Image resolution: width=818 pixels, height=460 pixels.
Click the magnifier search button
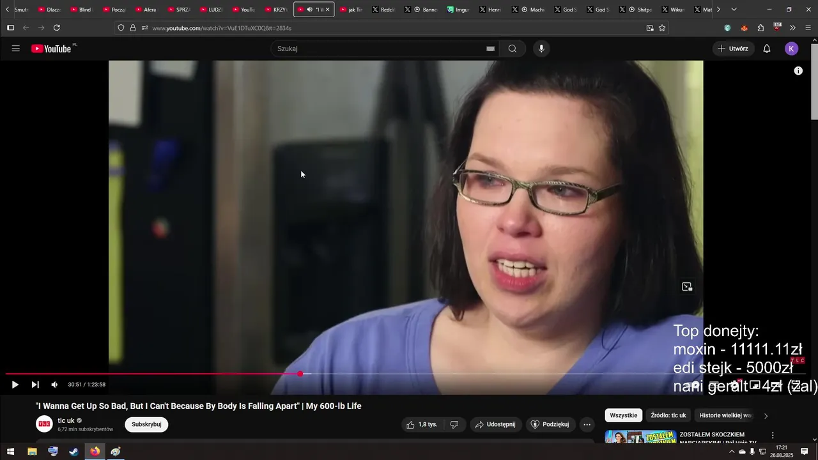pyautogui.click(x=513, y=49)
